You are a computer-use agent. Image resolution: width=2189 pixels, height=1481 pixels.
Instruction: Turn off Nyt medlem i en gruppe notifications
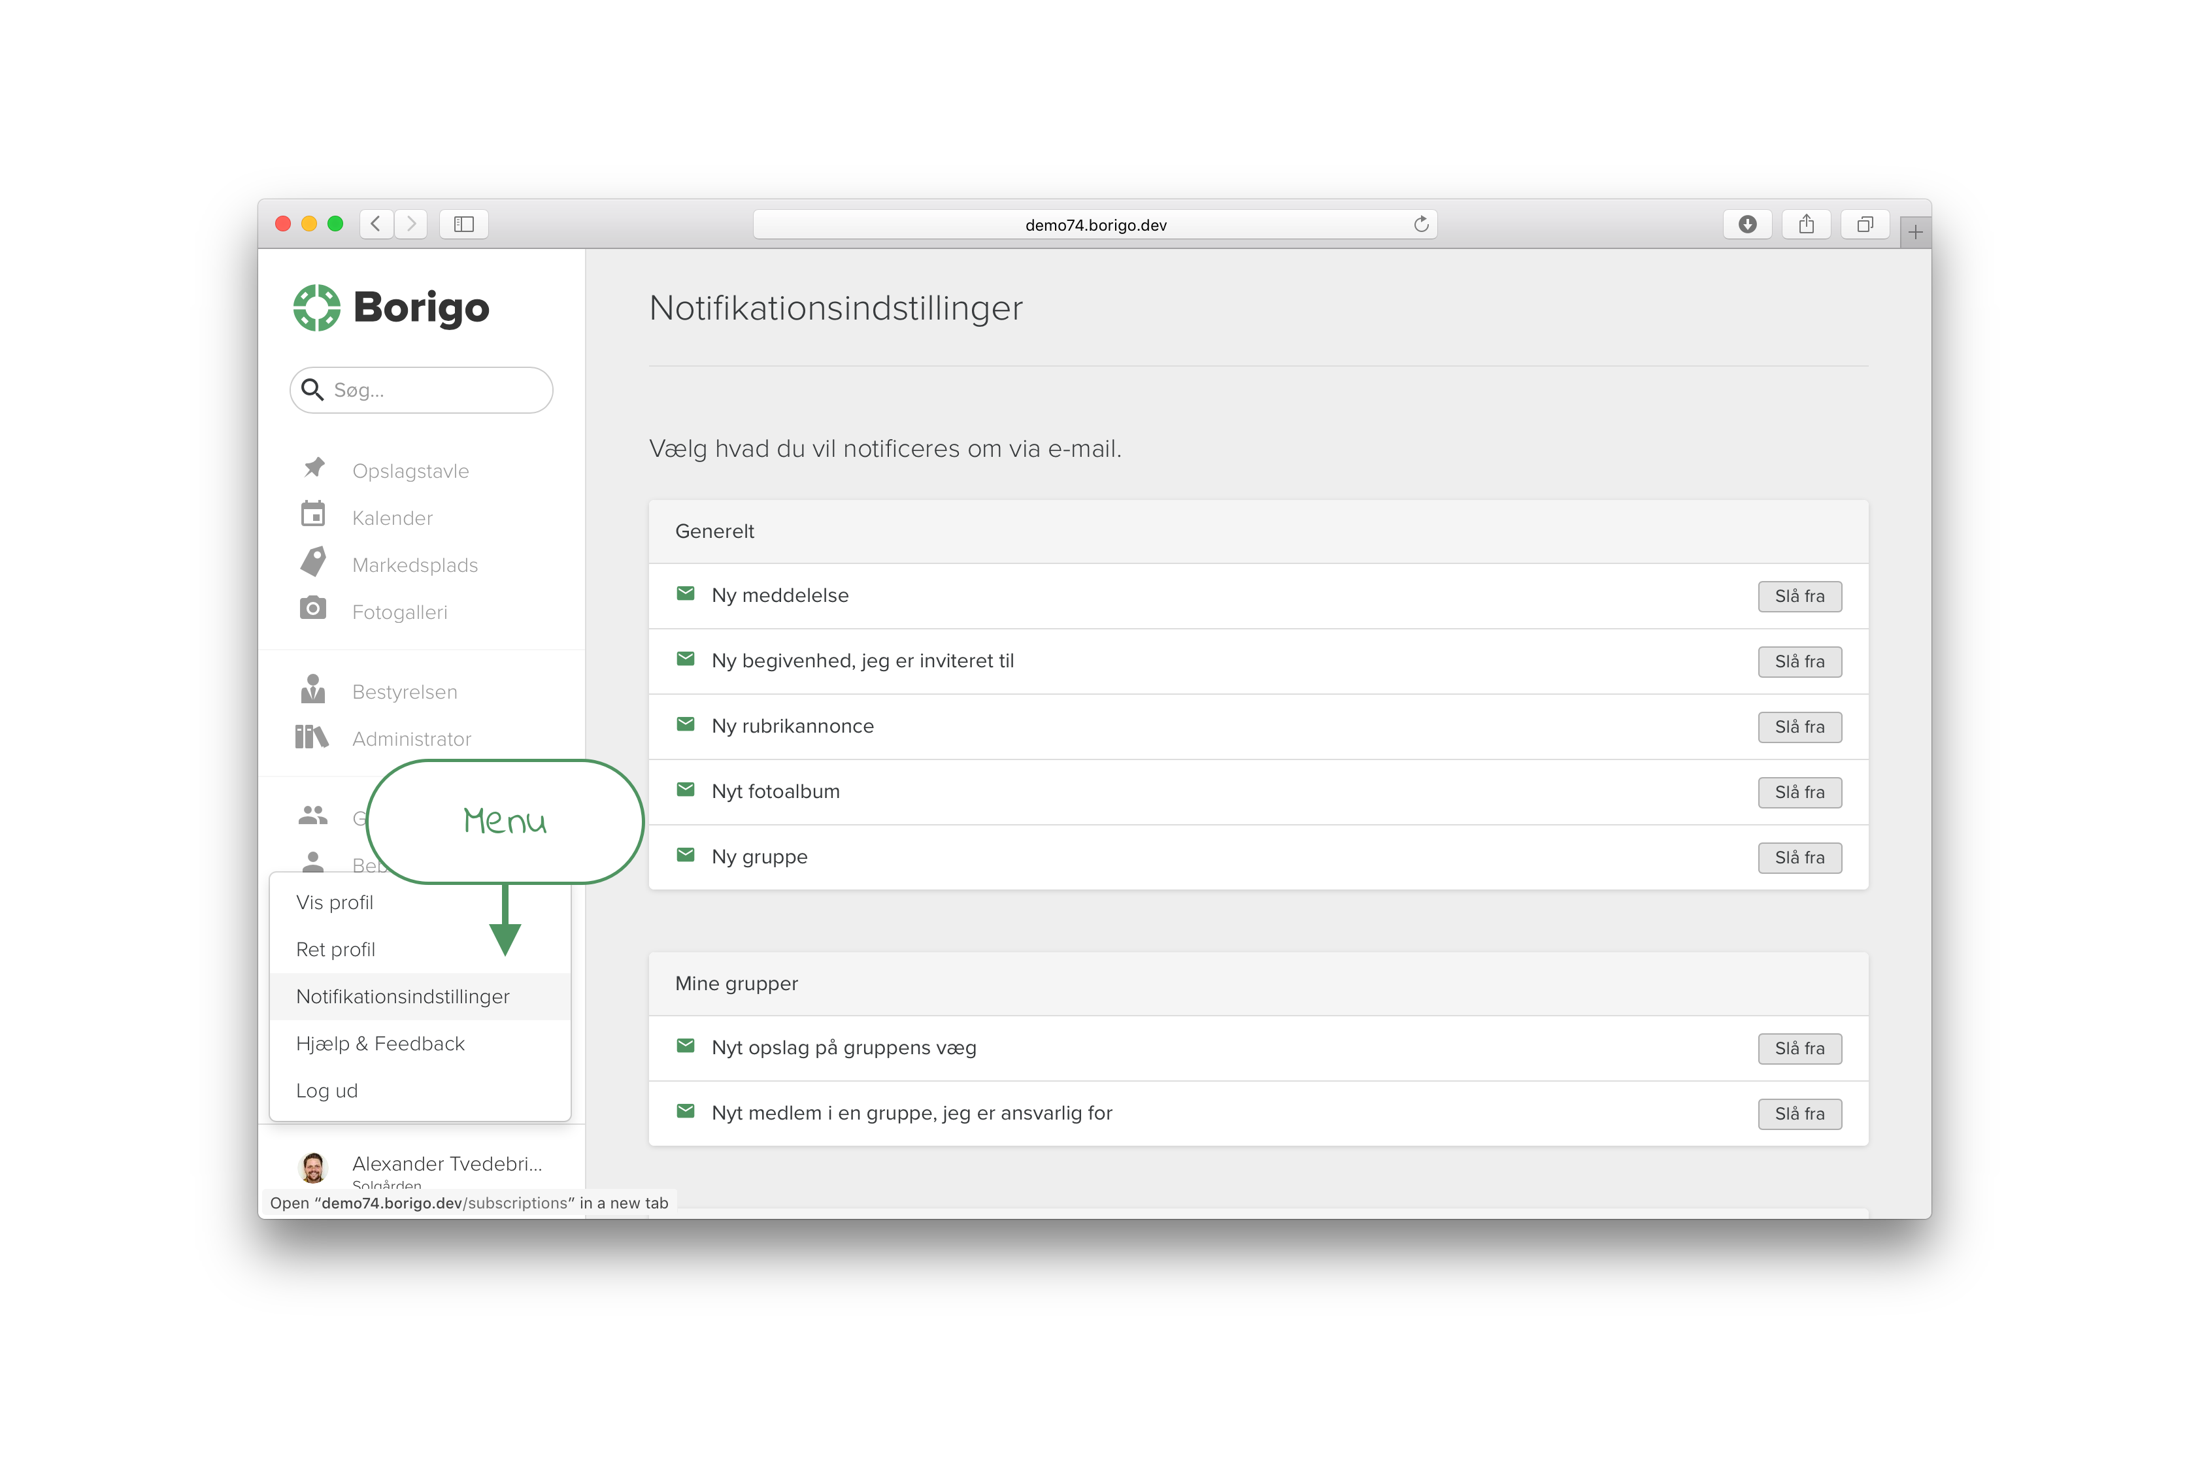pos(1799,1114)
